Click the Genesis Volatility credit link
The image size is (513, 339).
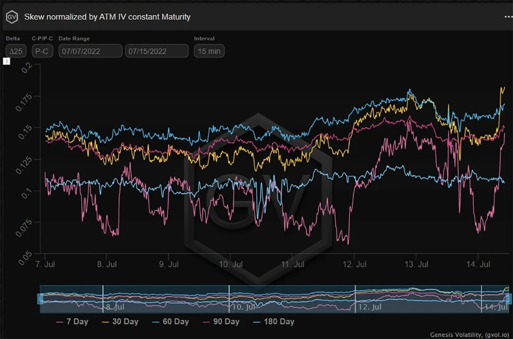pyautogui.click(x=469, y=335)
